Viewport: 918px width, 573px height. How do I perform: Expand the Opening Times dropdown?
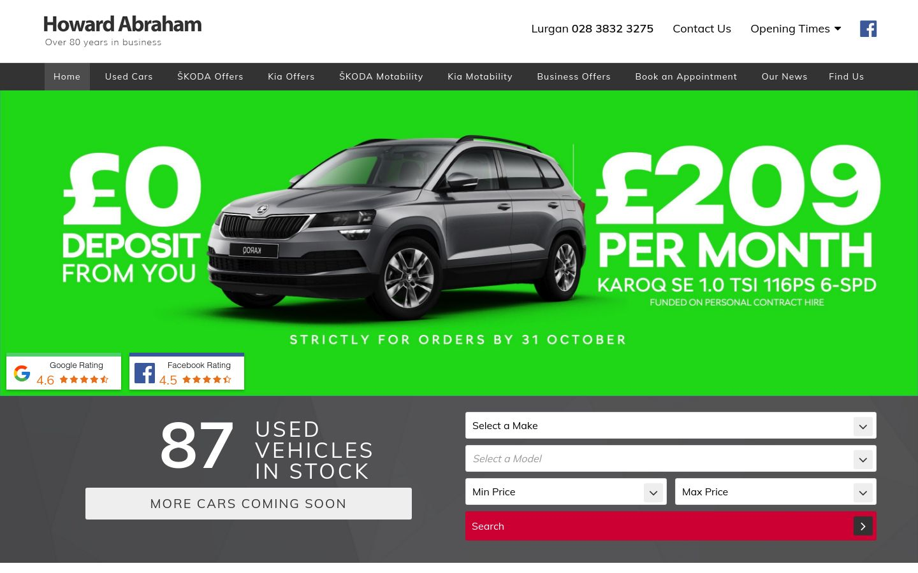tap(796, 29)
